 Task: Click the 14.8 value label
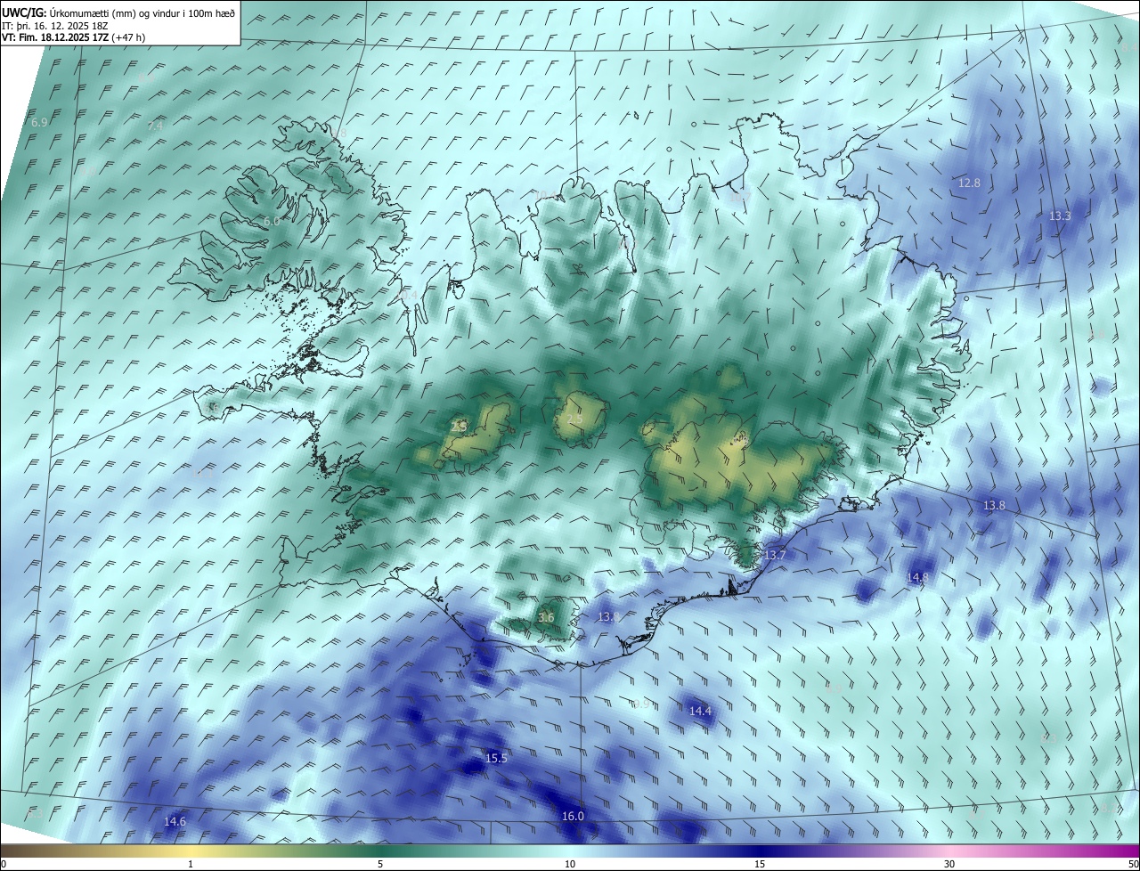pos(917,577)
